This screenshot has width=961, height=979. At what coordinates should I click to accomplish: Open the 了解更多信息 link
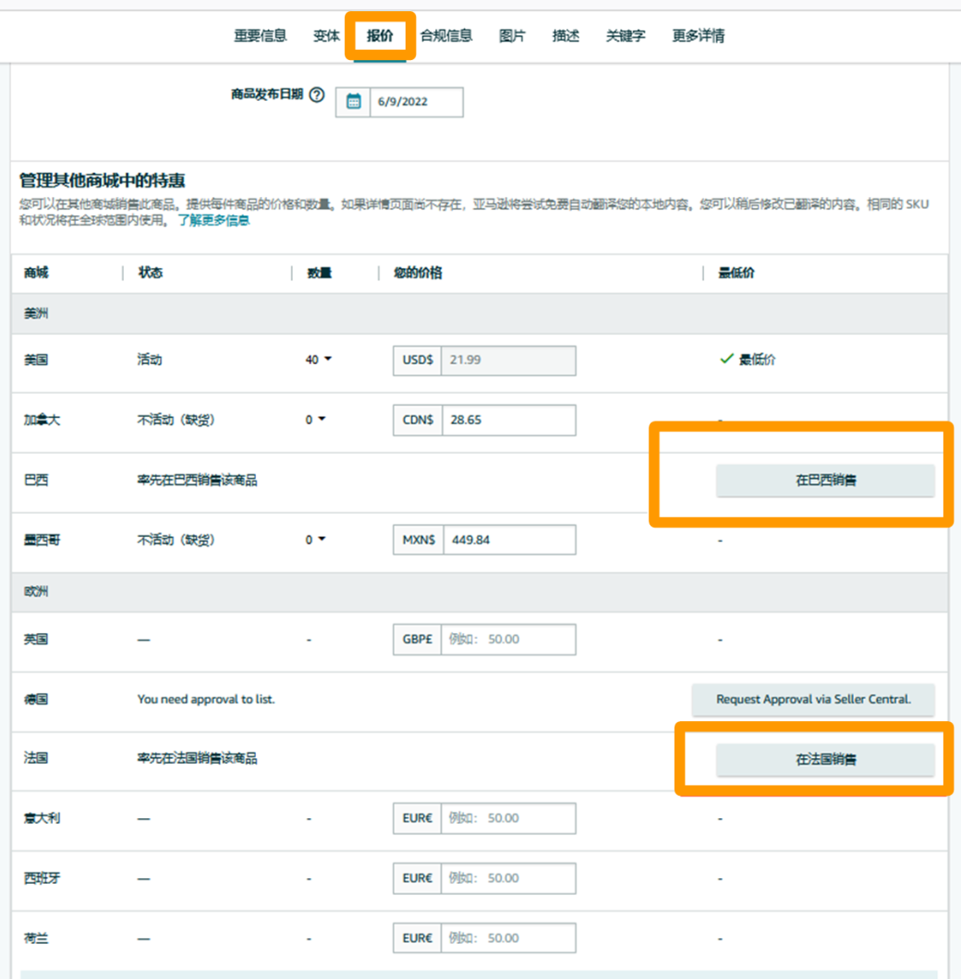[215, 220]
